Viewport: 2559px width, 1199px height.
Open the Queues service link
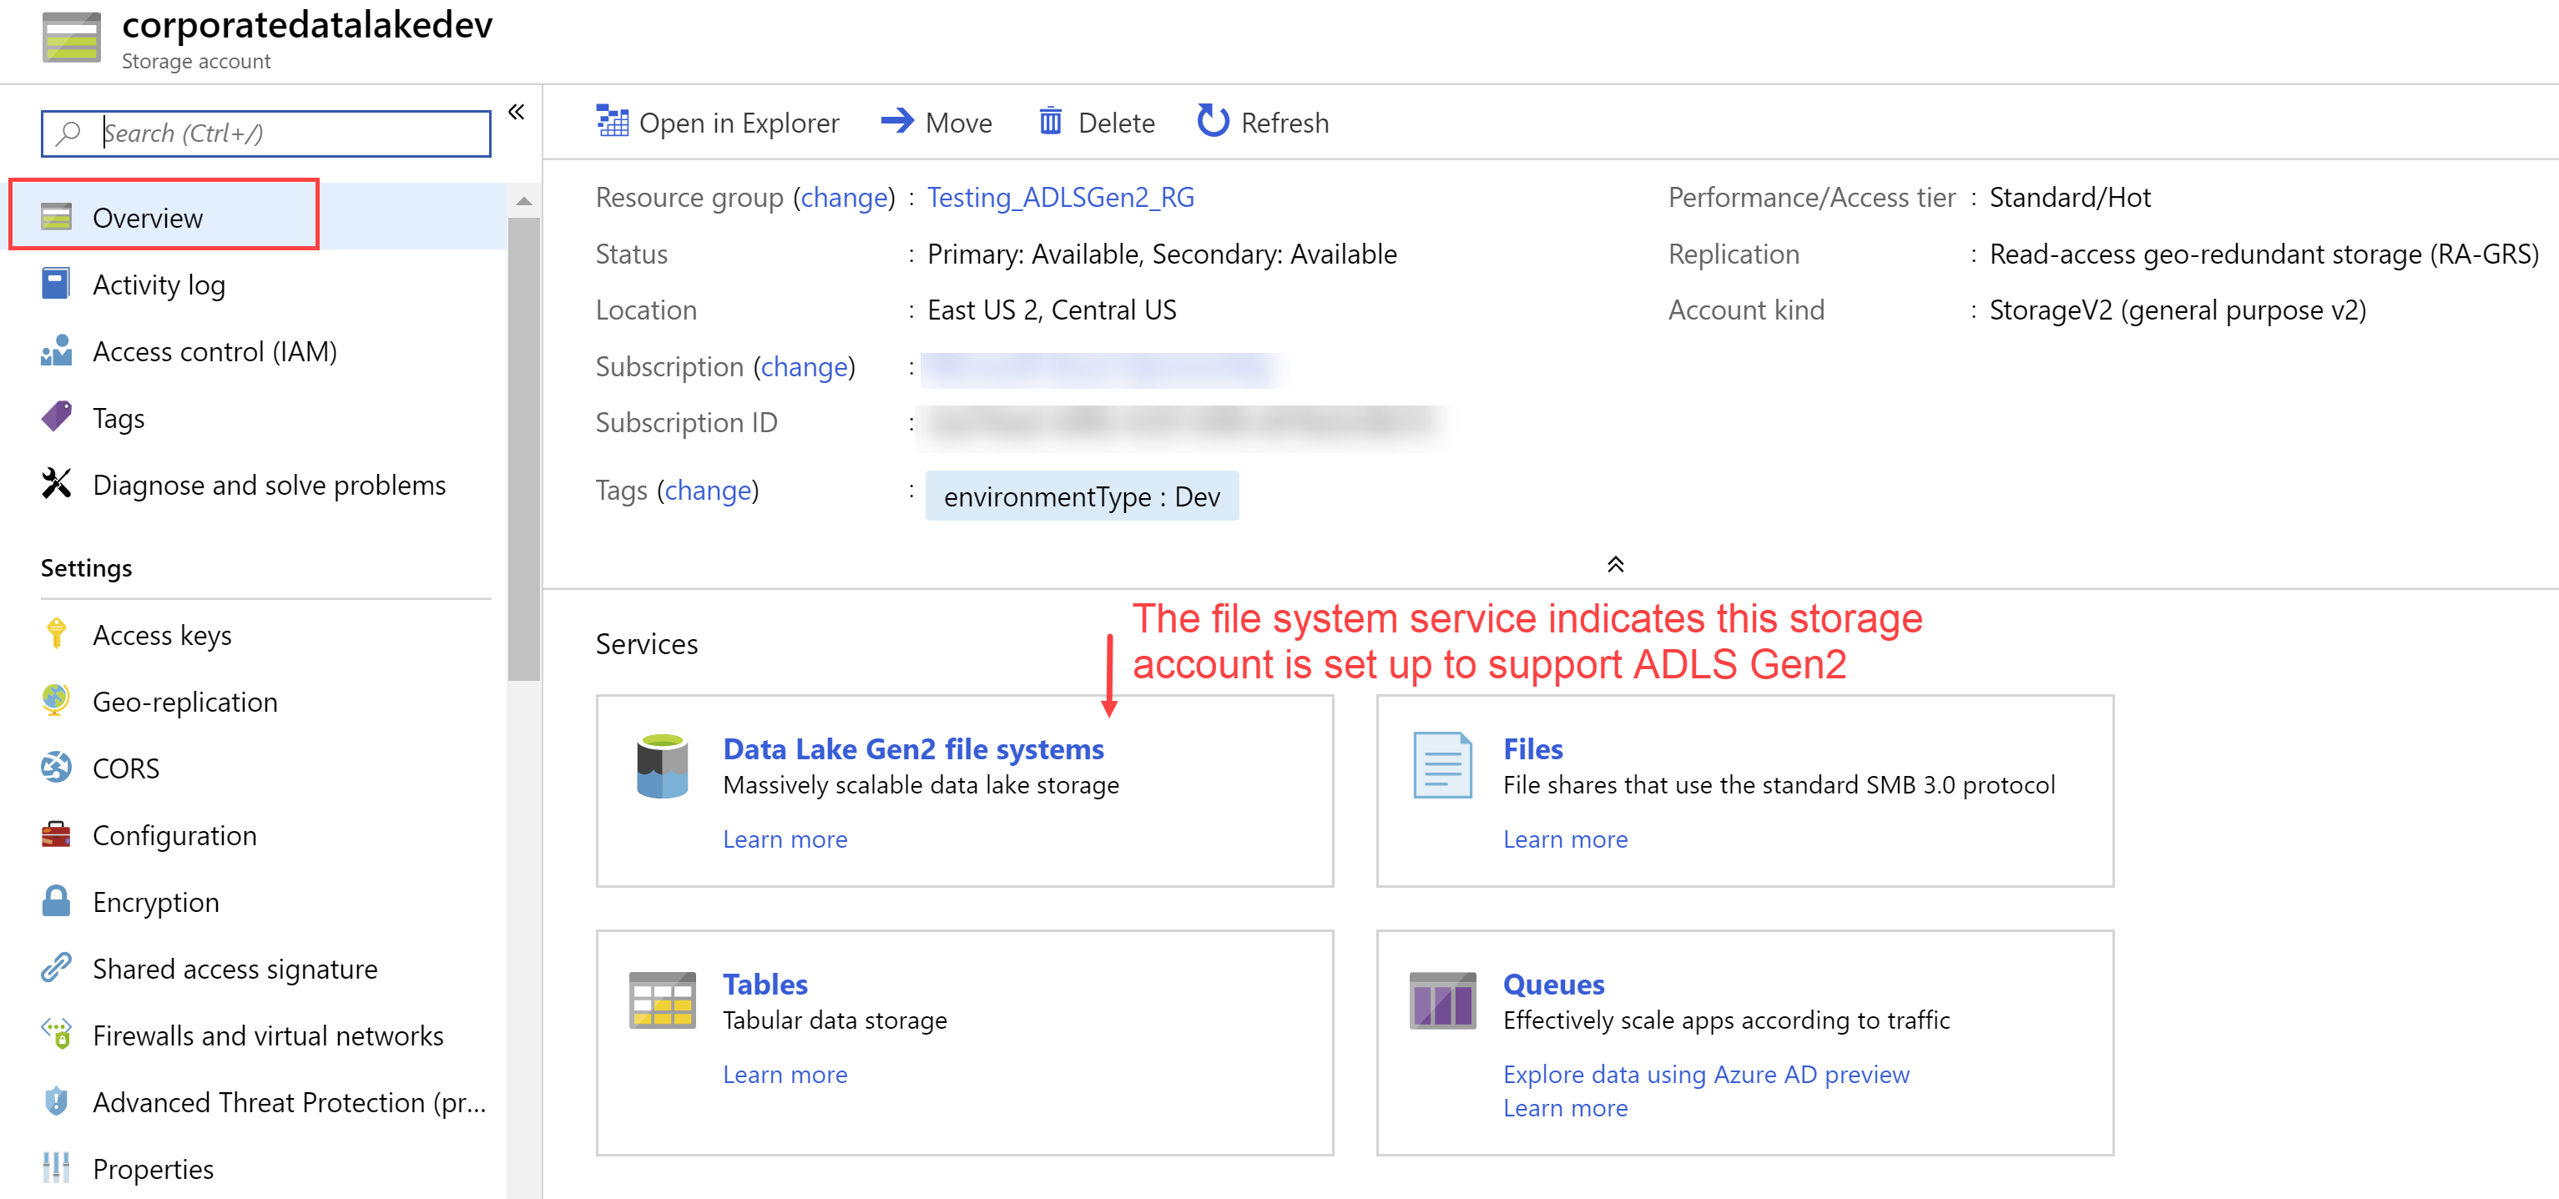click(1554, 984)
